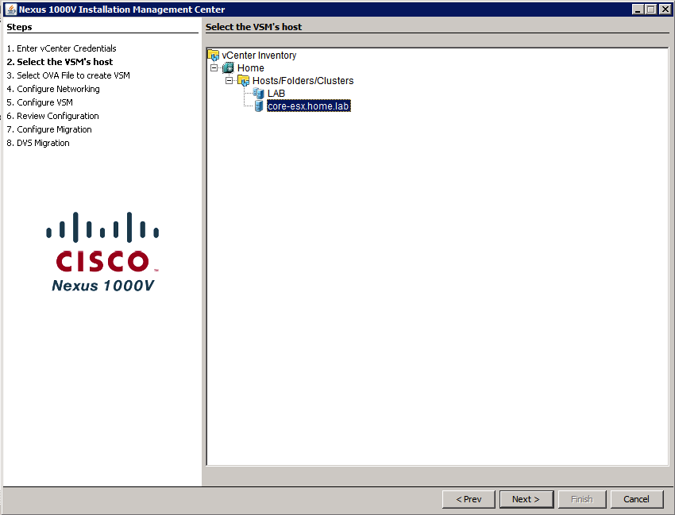The image size is (675, 515).
Task: Click step 4 Configure Networking
Action: point(53,89)
